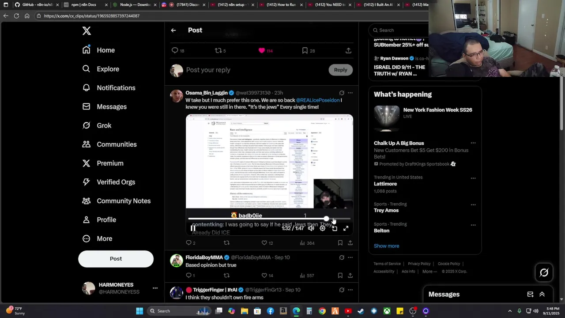
Task: Open options for DraftKings promoted trend
Action: [x=473, y=143]
